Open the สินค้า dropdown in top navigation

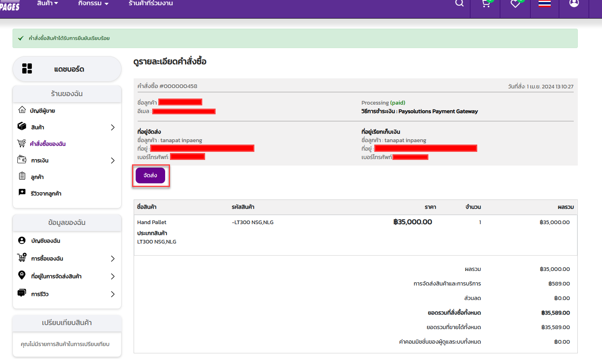[47, 4]
